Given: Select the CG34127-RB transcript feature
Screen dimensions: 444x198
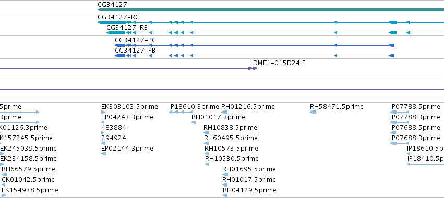Looking at the screenshot, I should (275, 33).
